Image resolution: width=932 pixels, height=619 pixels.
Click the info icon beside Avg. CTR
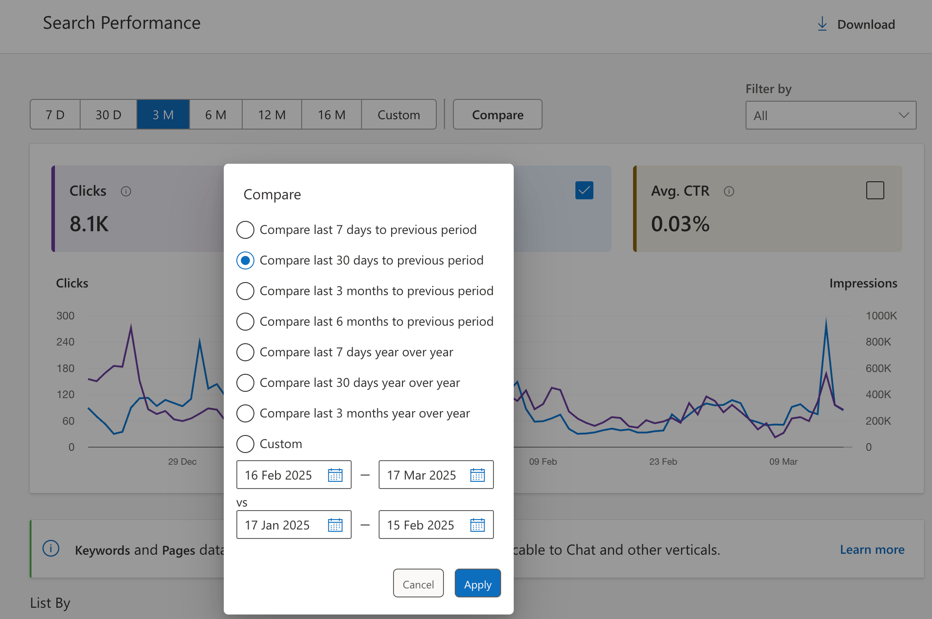tap(729, 191)
